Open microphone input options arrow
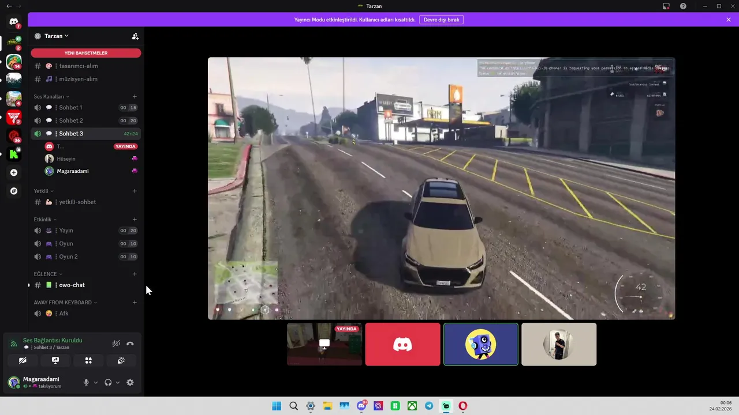 [x=96, y=382]
